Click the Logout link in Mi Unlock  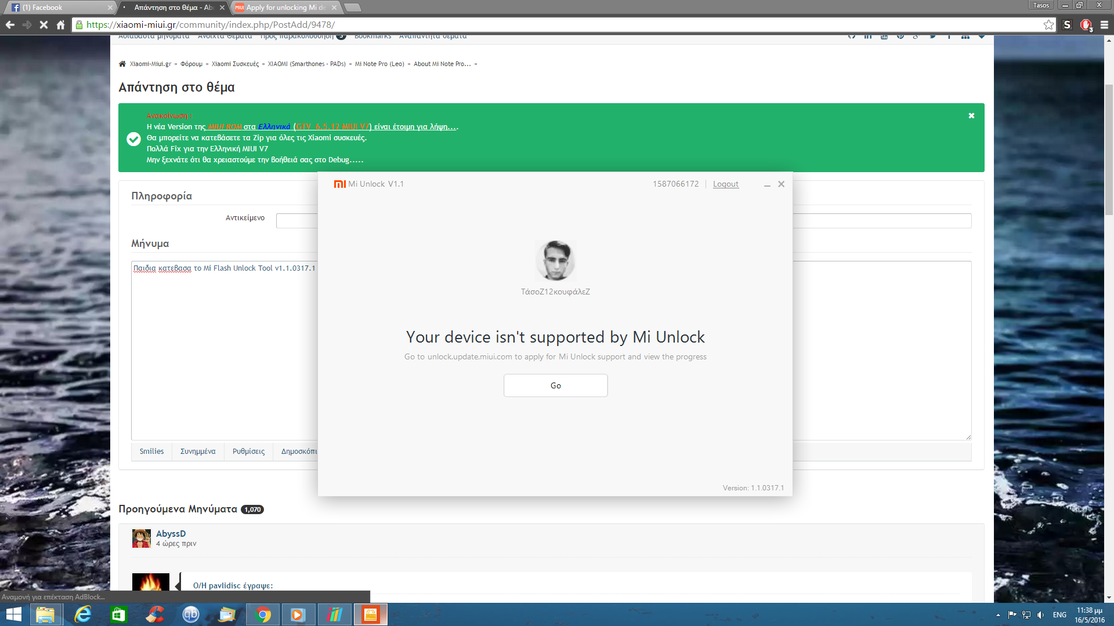(725, 184)
